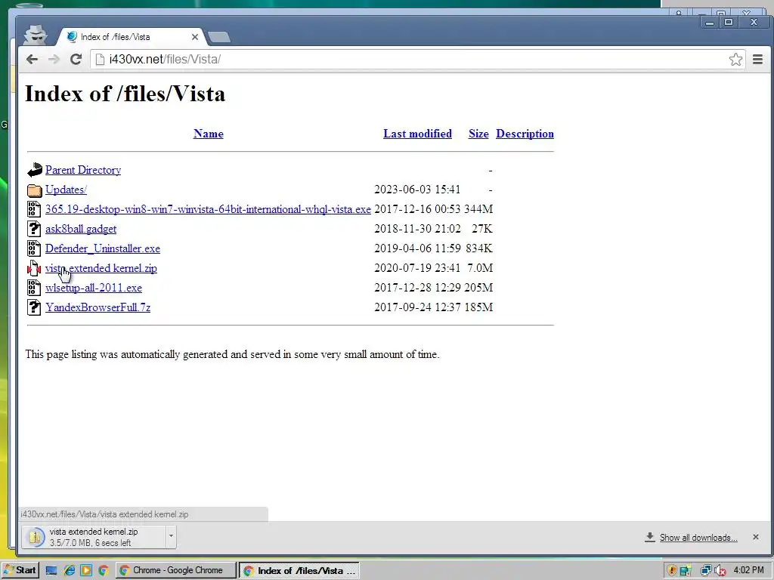Screen dimensions: 774x580
Task: Sort the listing by Description
Action: (525, 134)
